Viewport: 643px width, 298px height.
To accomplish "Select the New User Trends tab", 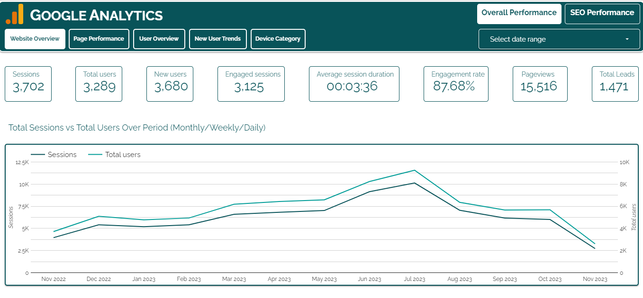I will click(217, 39).
